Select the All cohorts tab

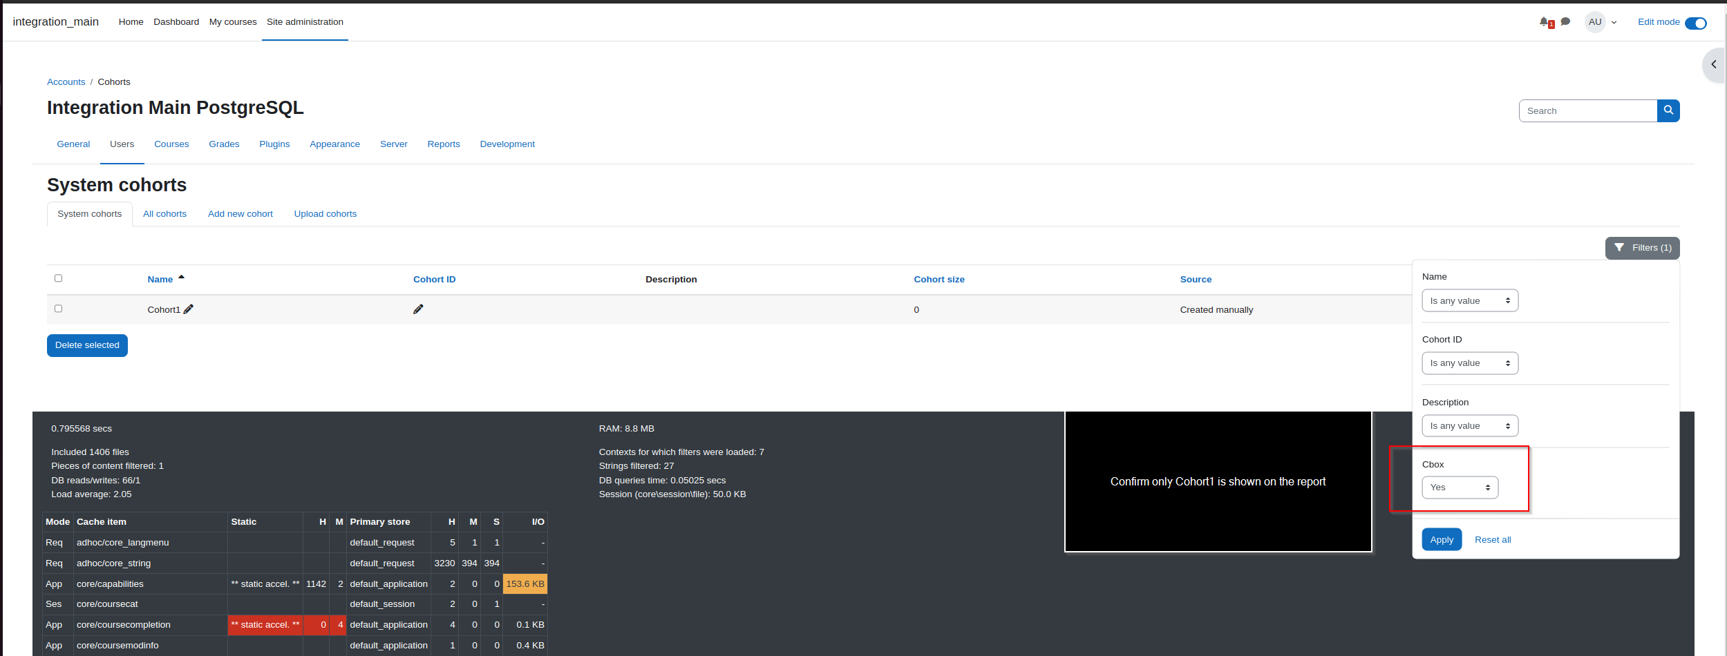[164, 214]
